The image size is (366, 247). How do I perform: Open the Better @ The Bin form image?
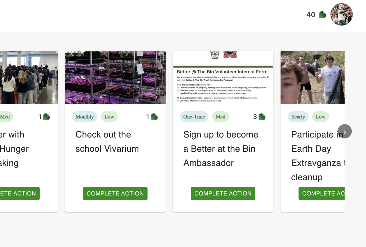pyautogui.click(x=223, y=78)
